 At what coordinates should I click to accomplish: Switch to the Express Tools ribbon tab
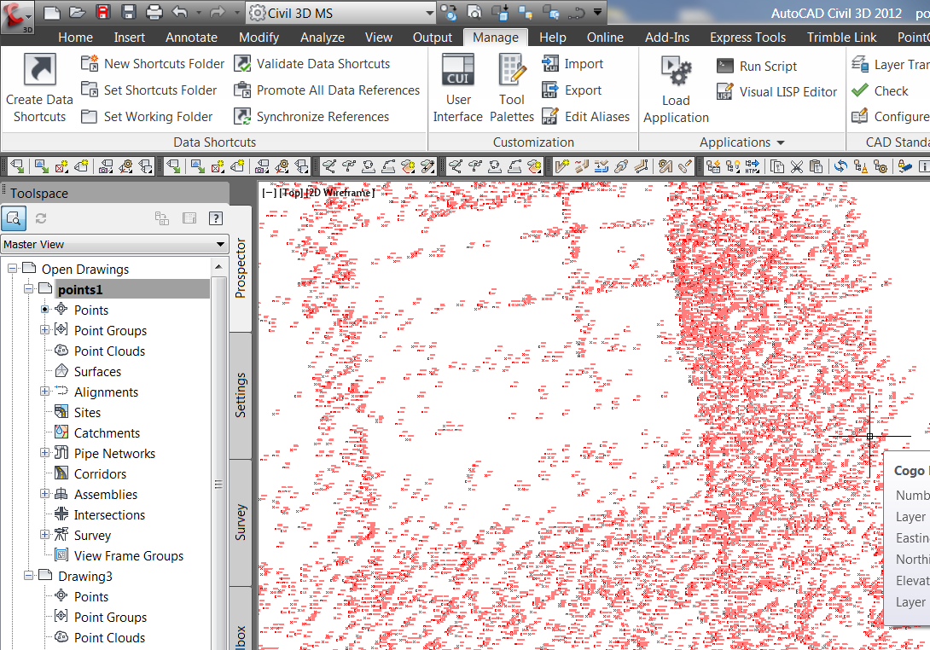click(x=747, y=38)
